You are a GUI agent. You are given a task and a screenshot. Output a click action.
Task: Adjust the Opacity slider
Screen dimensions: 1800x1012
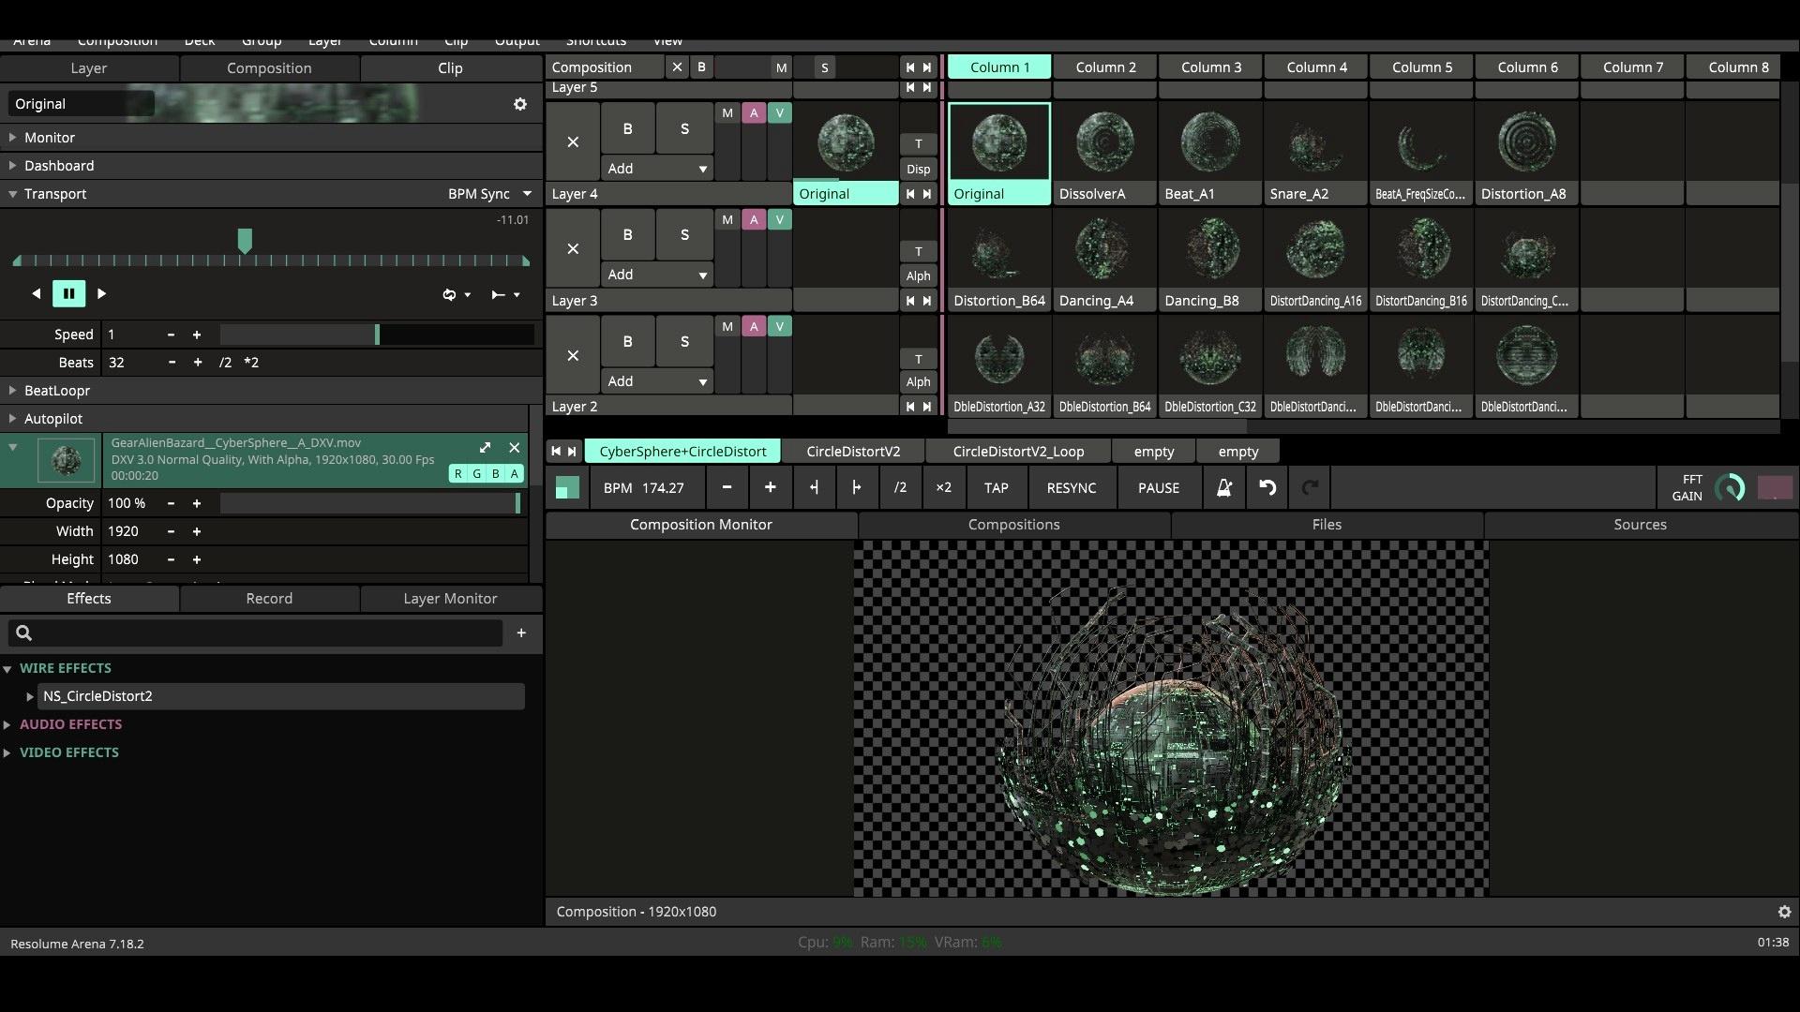click(370, 503)
